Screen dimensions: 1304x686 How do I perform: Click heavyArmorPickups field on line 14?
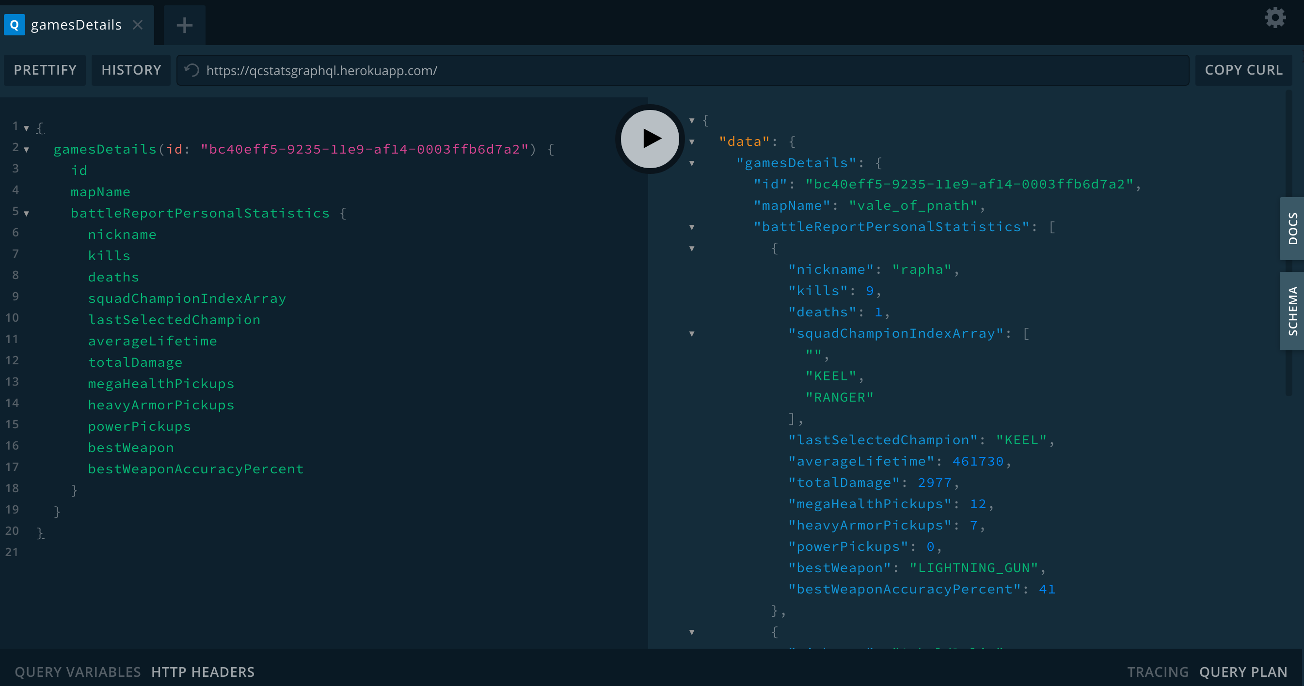pyautogui.click(x=161, y=405)
